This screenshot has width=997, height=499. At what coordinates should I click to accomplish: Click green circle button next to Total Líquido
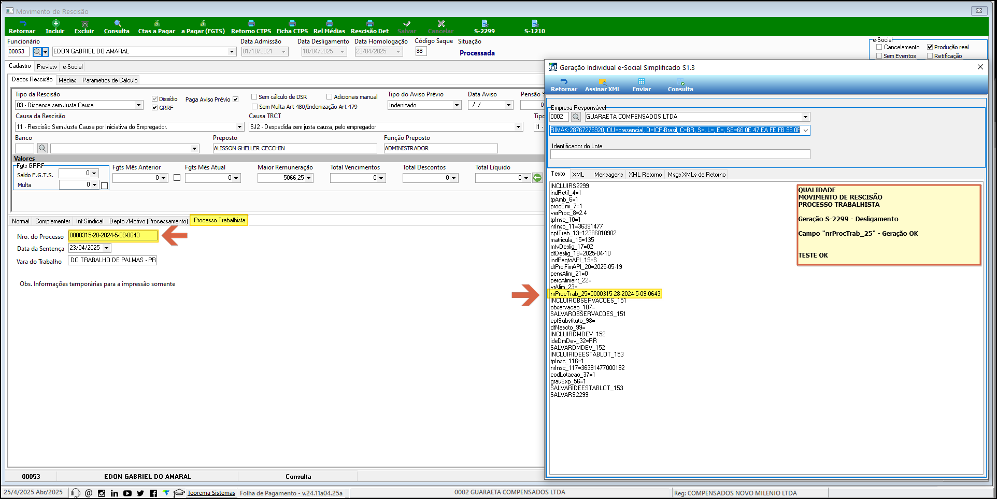click(x=537, y=178)
